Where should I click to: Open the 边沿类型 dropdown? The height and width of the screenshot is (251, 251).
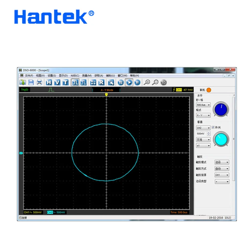[222, 182]
